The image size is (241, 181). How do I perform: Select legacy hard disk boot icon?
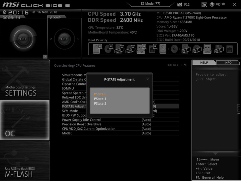[163, 49]
